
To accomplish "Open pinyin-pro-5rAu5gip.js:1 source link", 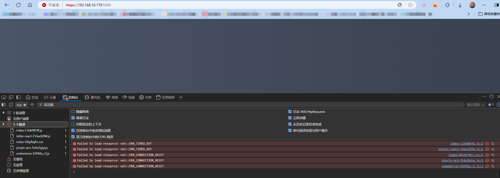I will (x=462, y=160).
